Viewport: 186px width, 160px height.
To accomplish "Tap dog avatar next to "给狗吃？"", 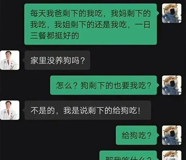I will tap(172, 135).
